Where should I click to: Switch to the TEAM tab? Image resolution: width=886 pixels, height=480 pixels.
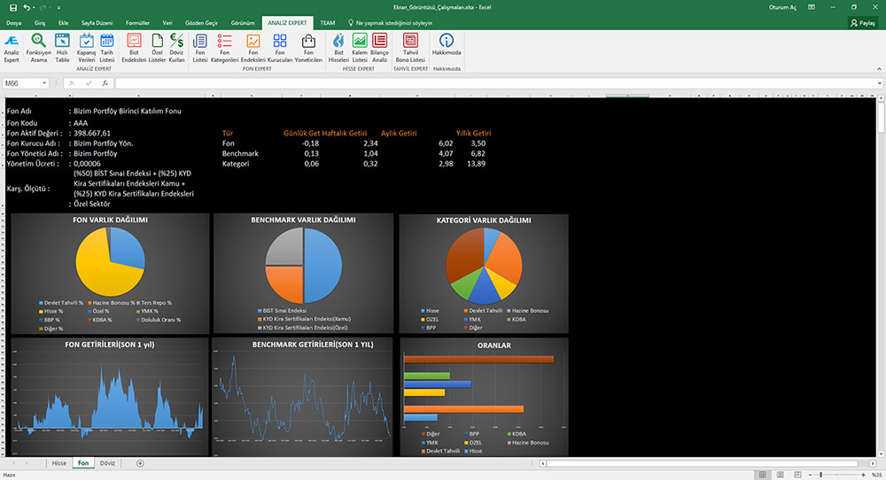click(327, 23)
